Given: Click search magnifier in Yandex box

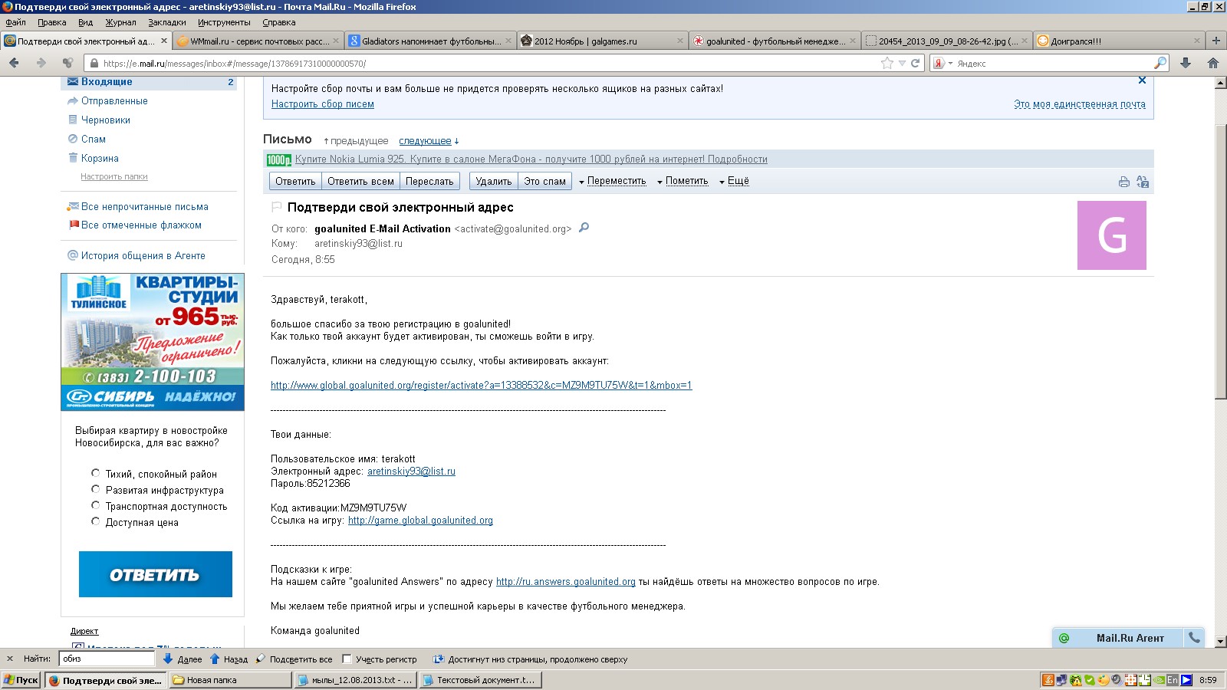Looking at the screenshot, I should (1160, 64).
